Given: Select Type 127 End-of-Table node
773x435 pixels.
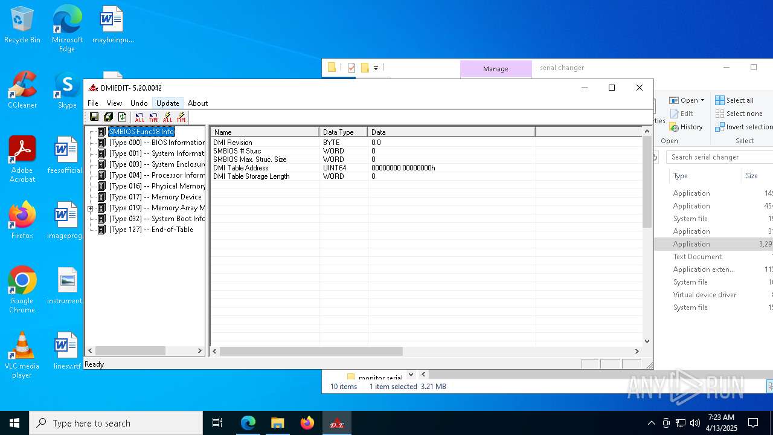Looking at the screenshot, I should [151, 230].
